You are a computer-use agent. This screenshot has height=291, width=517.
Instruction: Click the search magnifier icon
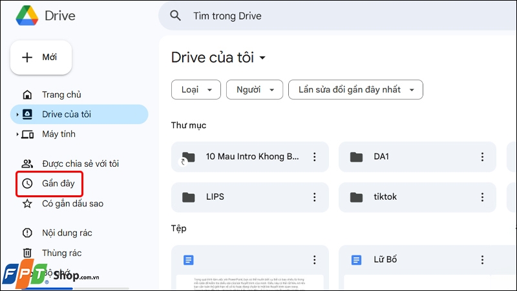[175, 16]
